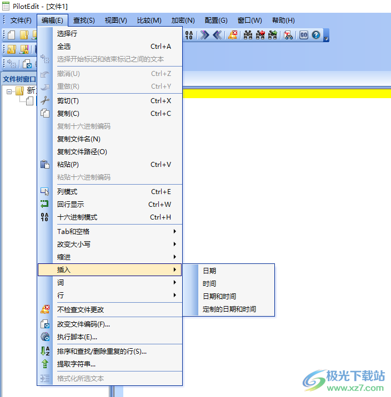Click the double right chevron toolbar icon
This screenshot has width=391, height=397.
tap(204, 35)
